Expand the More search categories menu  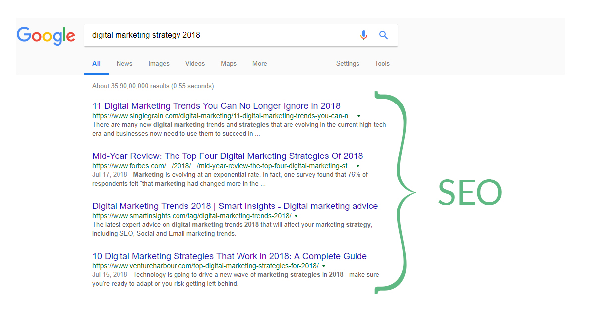[259, 63]
